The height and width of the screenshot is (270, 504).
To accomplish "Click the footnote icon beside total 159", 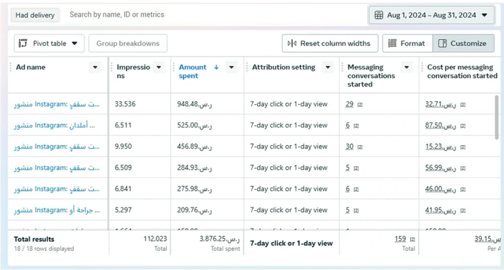I will (412, 240).
